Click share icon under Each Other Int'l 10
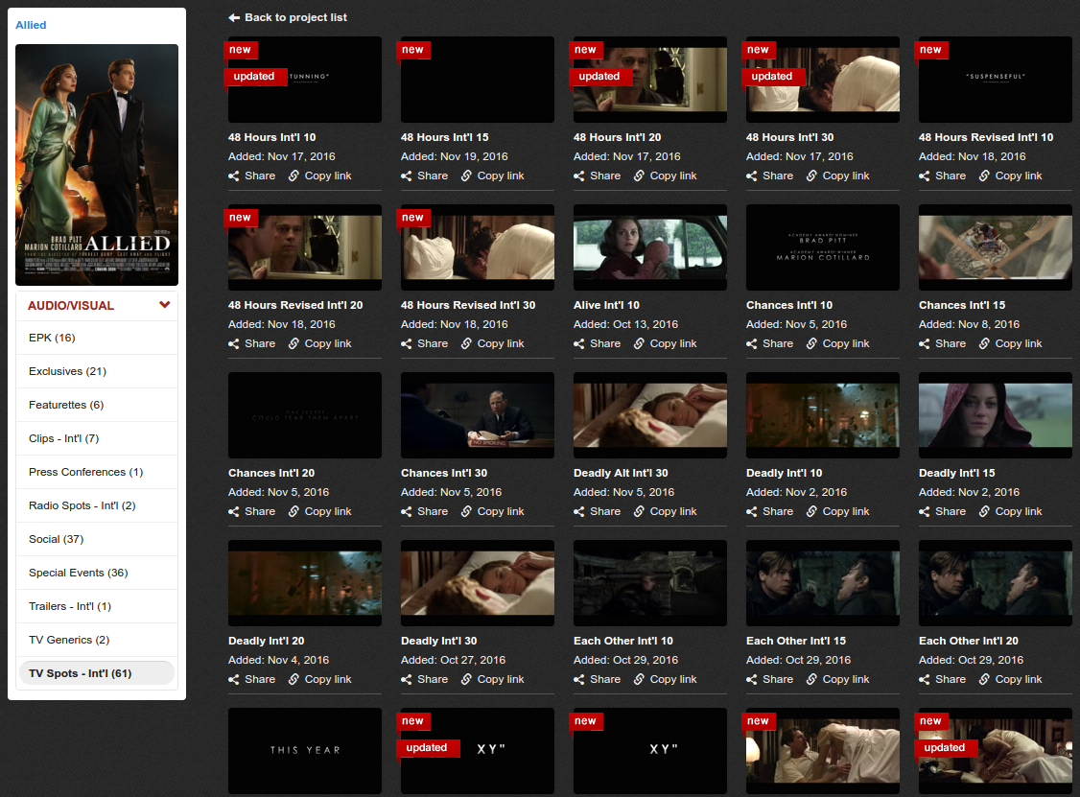 point(579,680)
